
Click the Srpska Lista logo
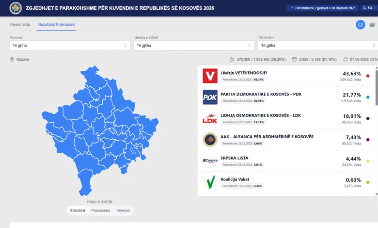[210, 161]
